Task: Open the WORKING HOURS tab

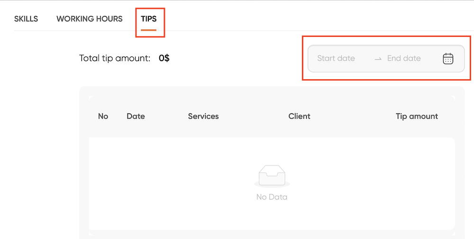Action: tap(90, 19)
